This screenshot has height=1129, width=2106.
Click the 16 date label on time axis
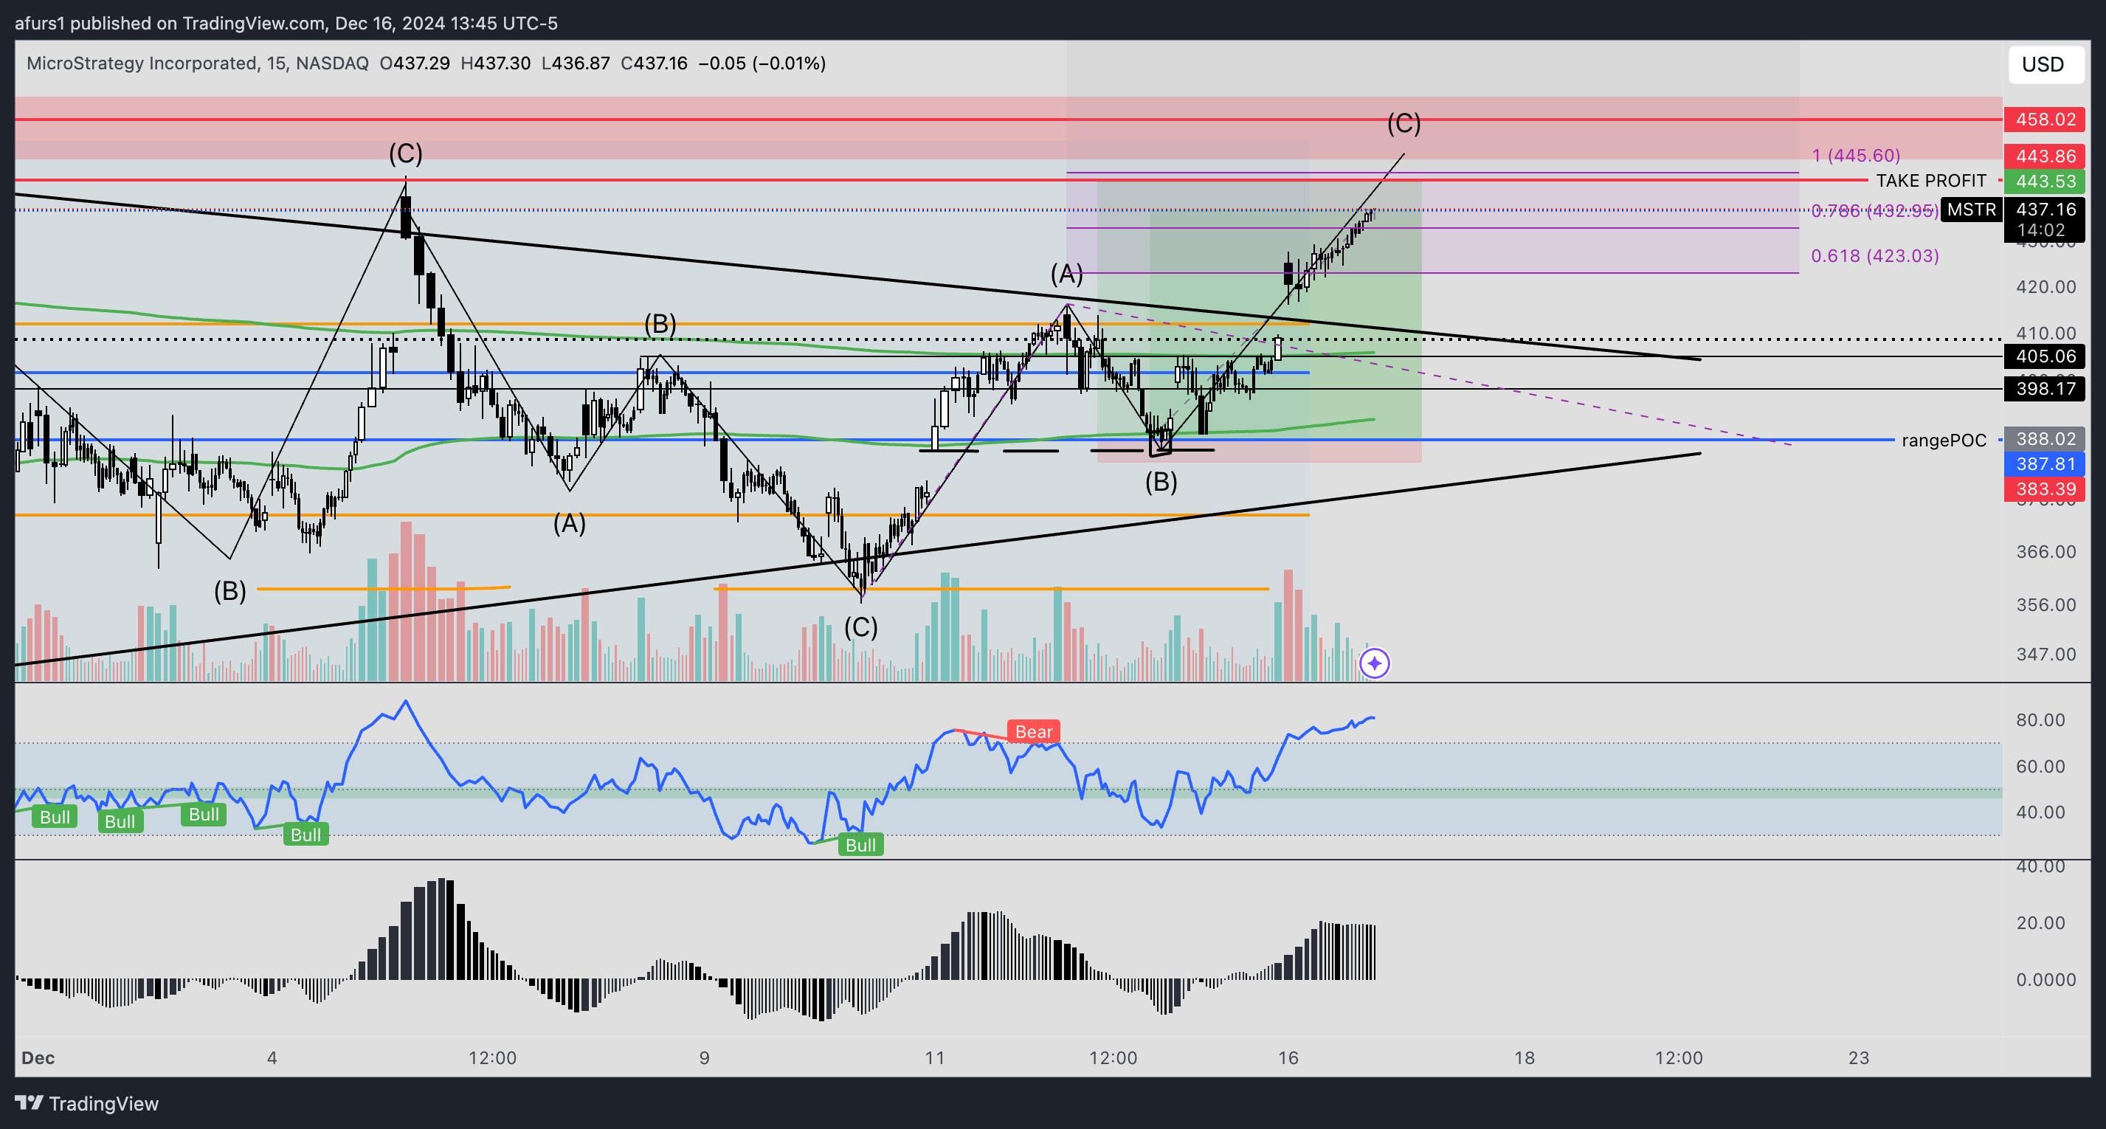(x=1288, y=1058)
